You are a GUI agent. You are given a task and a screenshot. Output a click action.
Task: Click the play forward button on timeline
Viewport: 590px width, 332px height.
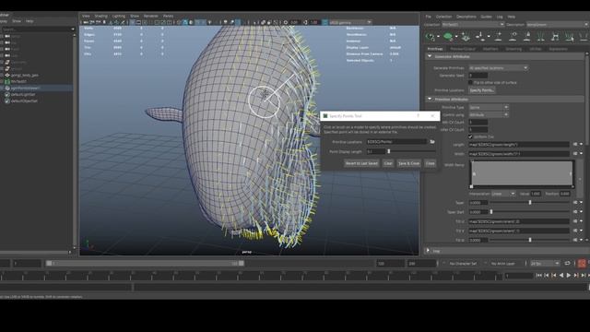pyautogui.click(x=569, y=276)
